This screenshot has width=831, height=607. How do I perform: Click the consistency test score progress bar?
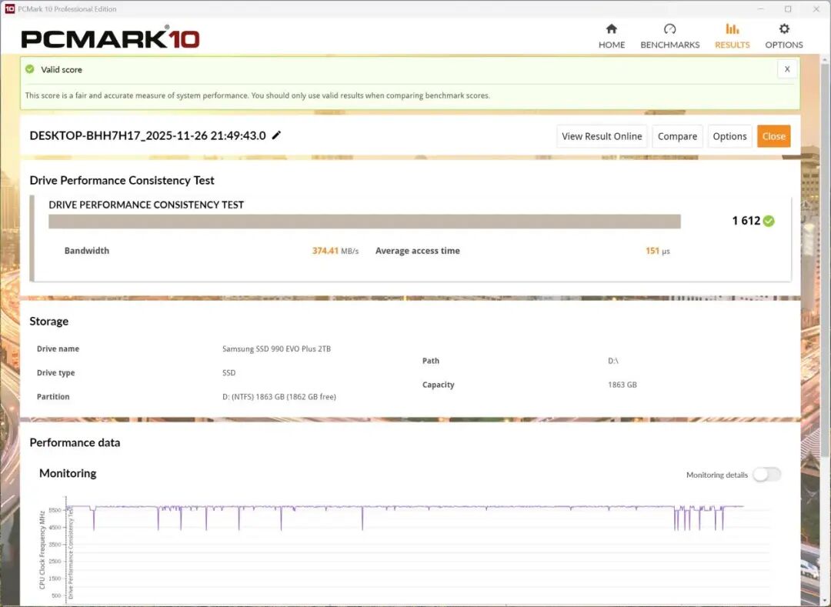364,222
